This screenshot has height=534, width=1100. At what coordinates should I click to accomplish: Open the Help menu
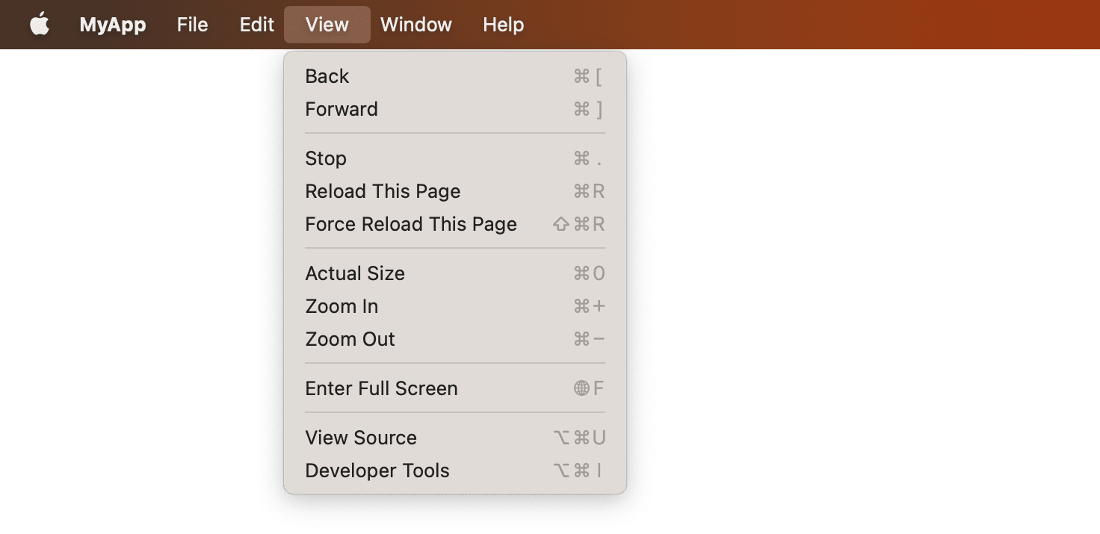pos(502,24)
